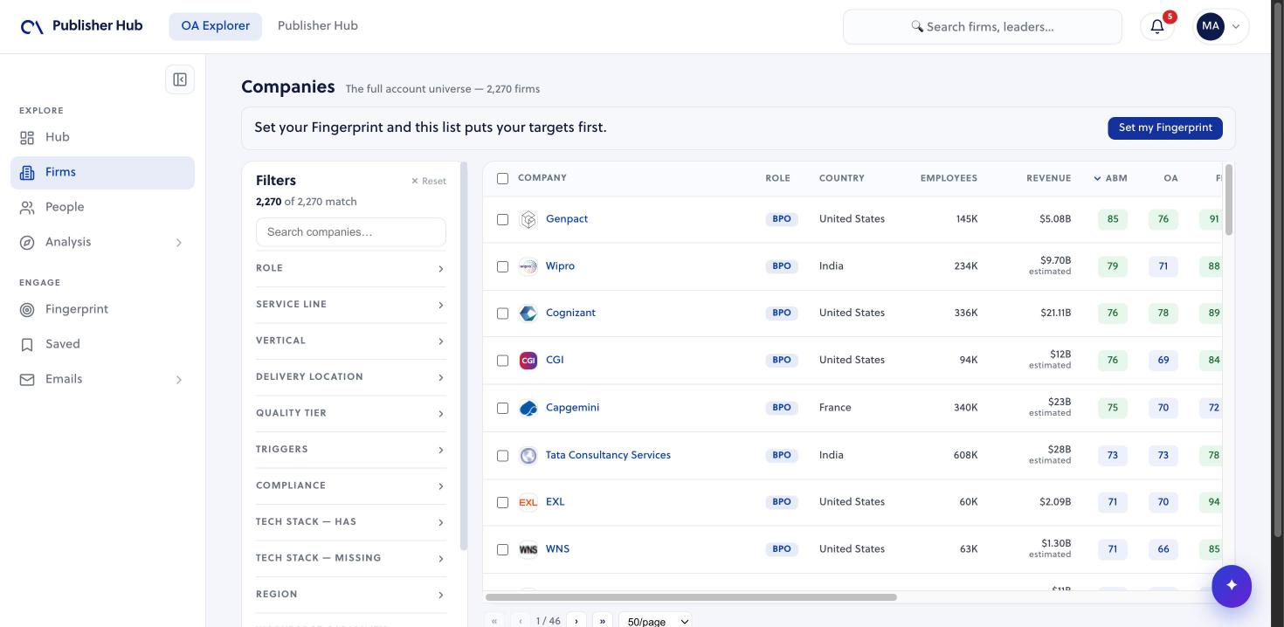
Task: Open notifications bell icon
Action: (1157, 26)
